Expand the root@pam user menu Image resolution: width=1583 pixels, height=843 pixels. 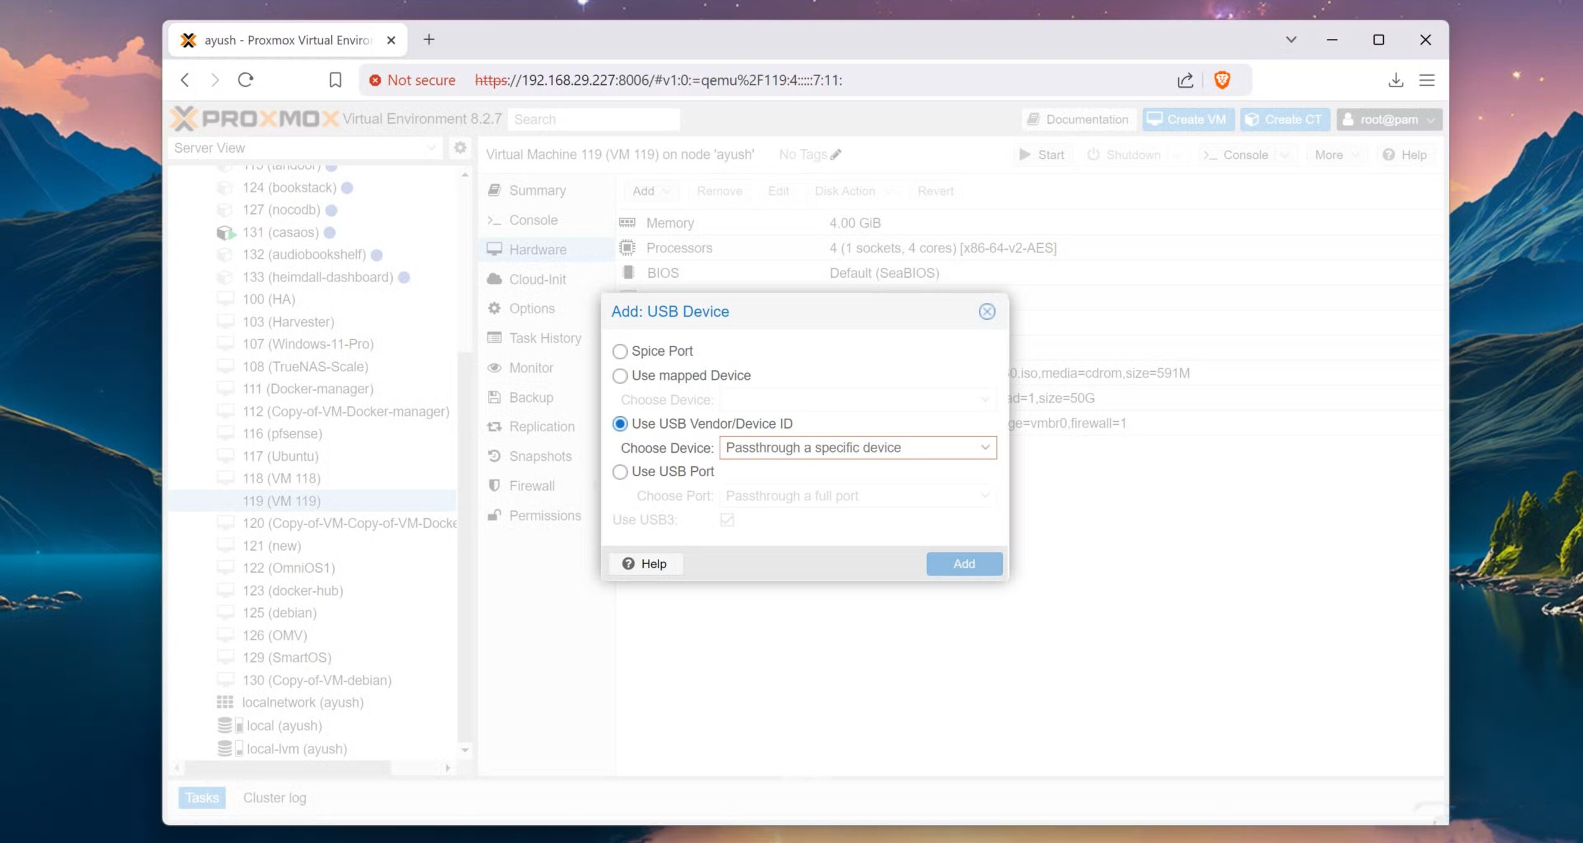1389,119
